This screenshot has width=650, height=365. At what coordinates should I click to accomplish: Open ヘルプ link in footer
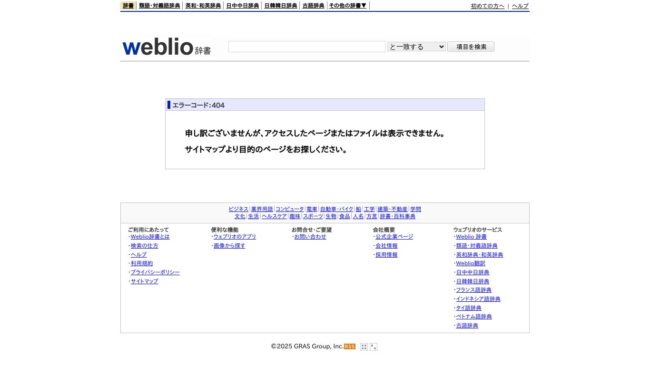[x=138, y=255]
